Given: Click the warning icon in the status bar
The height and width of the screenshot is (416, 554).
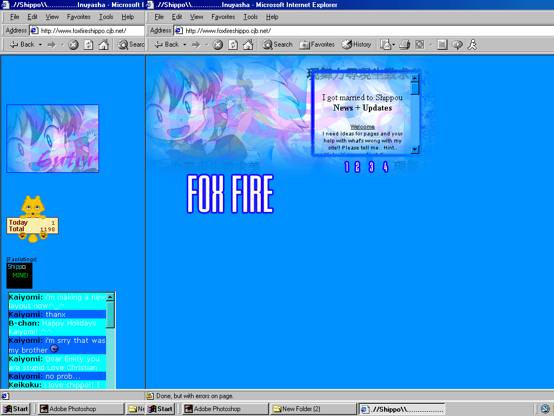Looking at the screenshot, I should pyautogui.click(x=150, y=396).
